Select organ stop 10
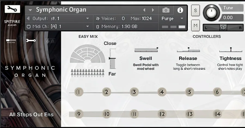245x128 pixels. tap(106, 114)
